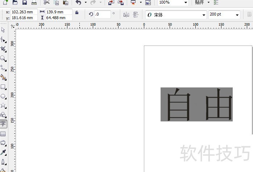This screenshot has height=172, width=253.
Task: Select the Table tool
Action: coord(3,134)
